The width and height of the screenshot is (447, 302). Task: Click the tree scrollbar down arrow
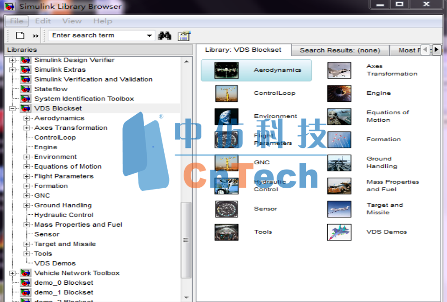186,297
